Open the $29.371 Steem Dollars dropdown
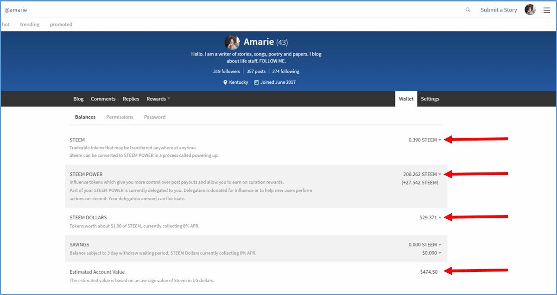 click(x=430, y=217)
